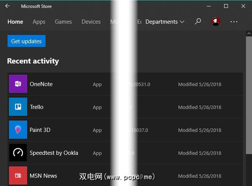Open the search magnifier icon
The width and height of the screenshot is (252, 186).
coord(198,21)
